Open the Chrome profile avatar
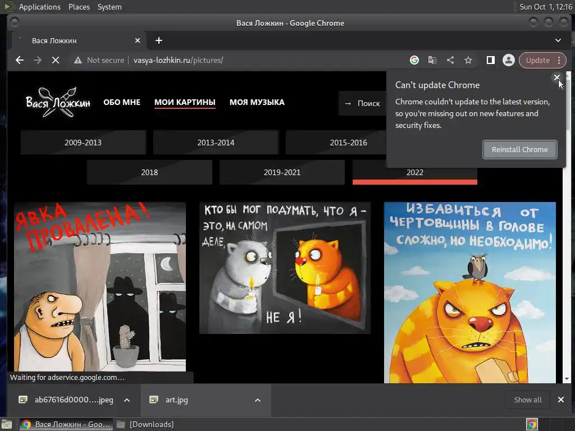575x431 pixels. click(x=509, y=60)
